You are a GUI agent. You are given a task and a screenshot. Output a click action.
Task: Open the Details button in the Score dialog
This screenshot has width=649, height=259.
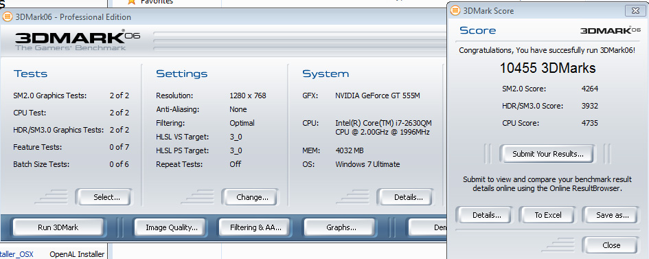point(484,215)
